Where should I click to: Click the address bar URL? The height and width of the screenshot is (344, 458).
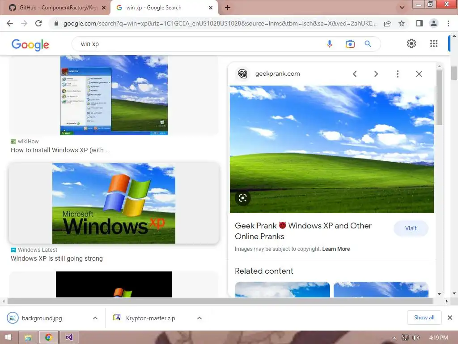pos(220,23)
